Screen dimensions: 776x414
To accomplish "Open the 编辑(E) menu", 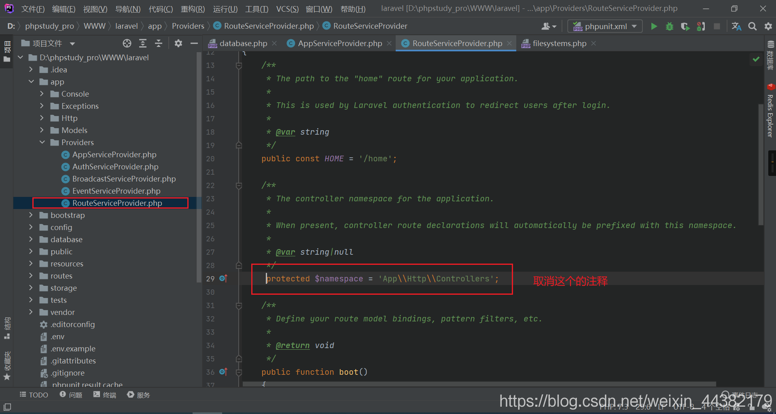I will [x=64, y=9].
